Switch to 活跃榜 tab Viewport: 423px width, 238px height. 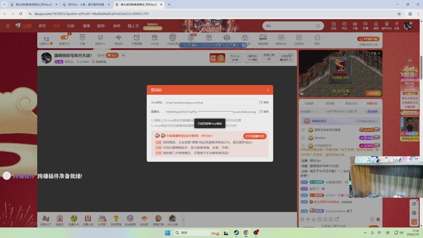click(x=329, y=103)
